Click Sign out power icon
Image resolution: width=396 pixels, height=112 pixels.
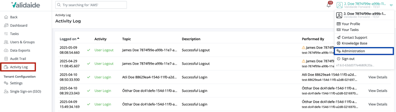(338, 59)
